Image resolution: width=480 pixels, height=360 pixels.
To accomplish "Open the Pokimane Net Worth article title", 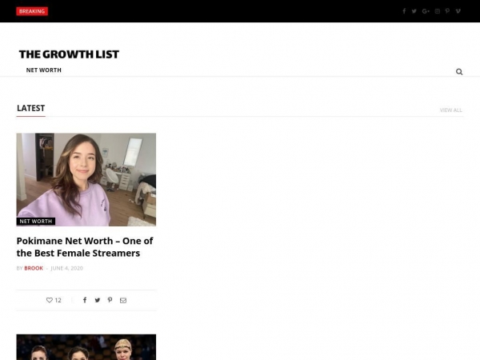I will pos(85,247).
